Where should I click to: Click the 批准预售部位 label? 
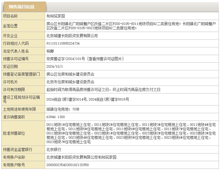click(14, 133)
